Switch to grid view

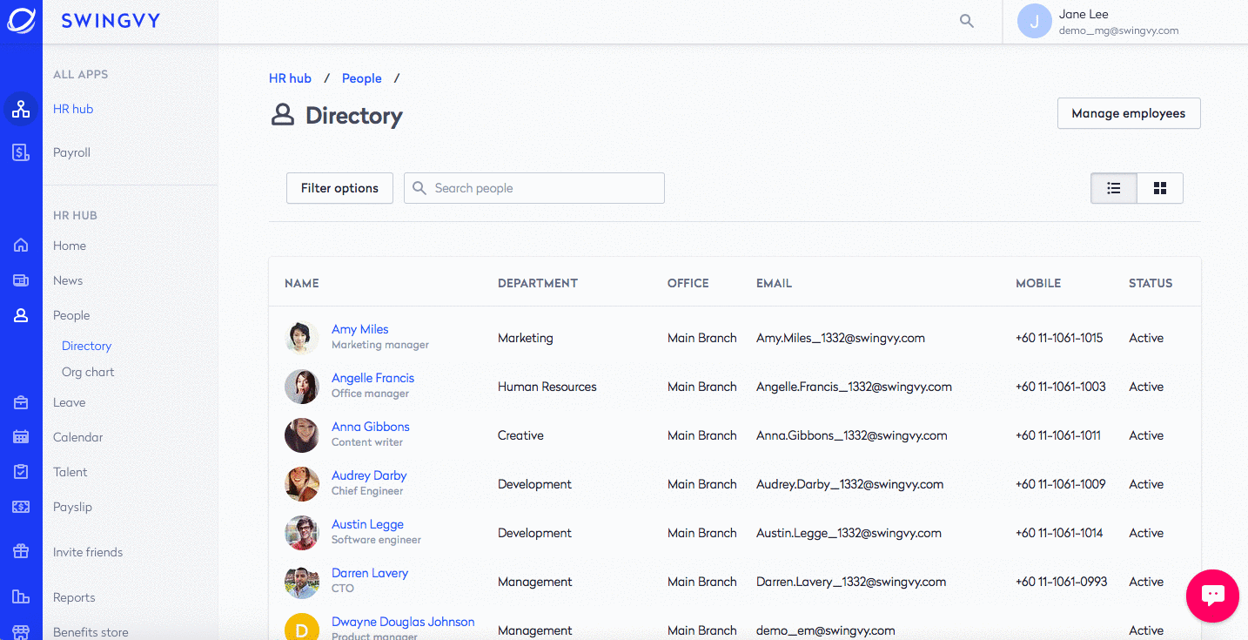pyautogui.click(x=1160, y=188)
